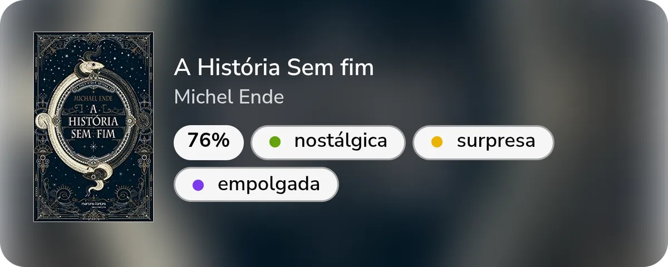Click the SEM FIM text on the cover
This screenshot has height=267, width=668.
tap(94, 134)
